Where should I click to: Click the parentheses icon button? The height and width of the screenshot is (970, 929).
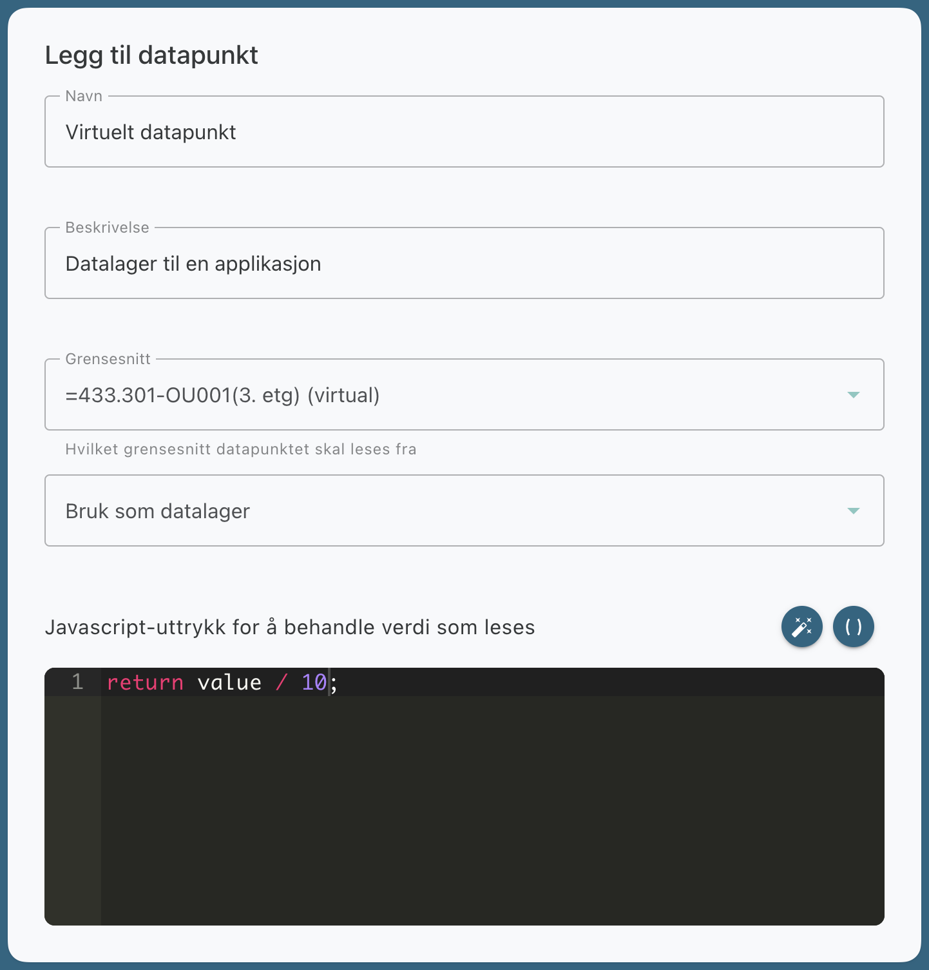[x=853, y=626]
